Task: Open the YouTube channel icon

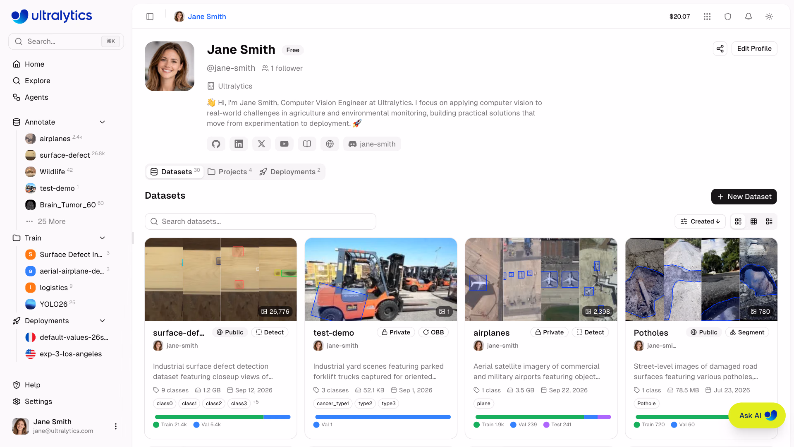Action: pyautogui.click(x=284, y=144)
